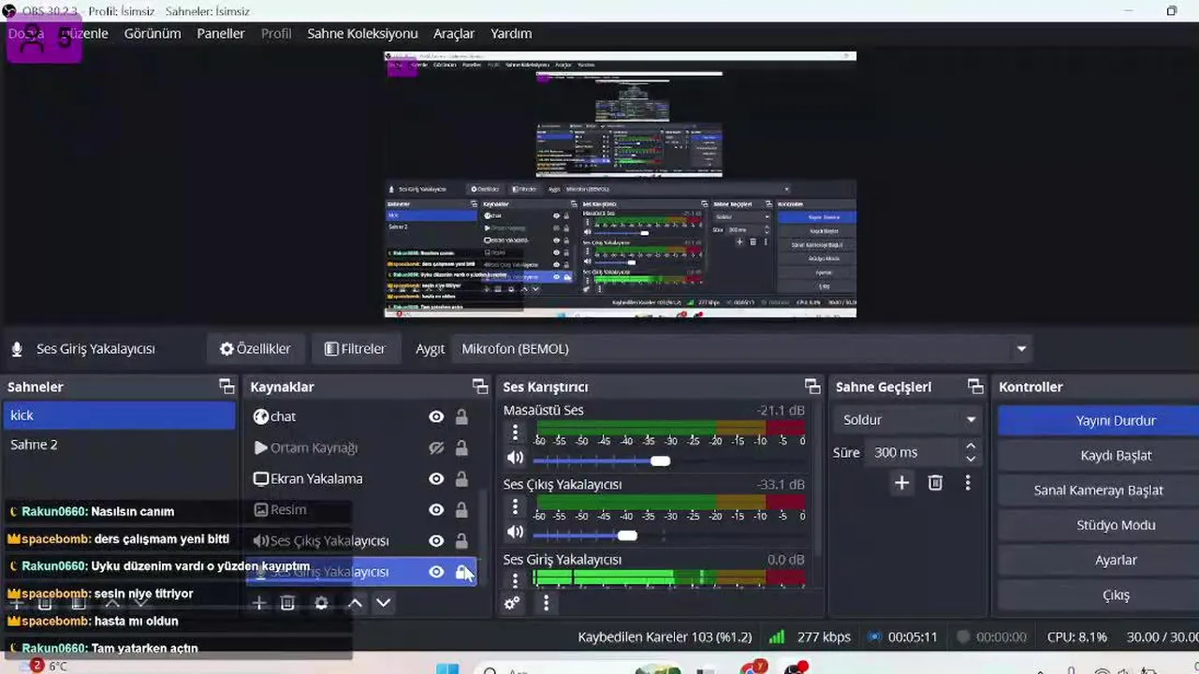Hide the Resim source

point(436,510)
